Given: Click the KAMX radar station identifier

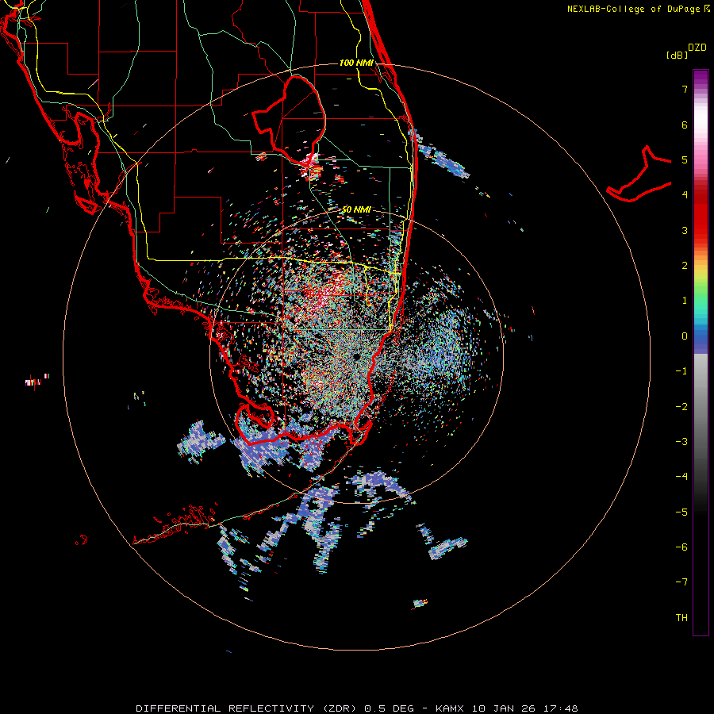Looking at the screenshot, I should 450,708.
